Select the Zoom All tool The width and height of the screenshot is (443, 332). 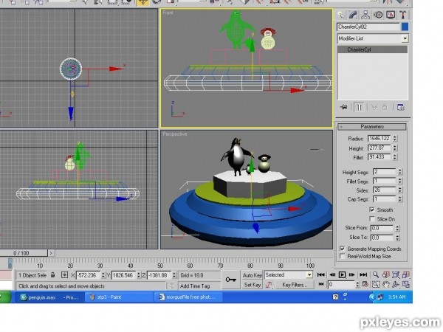coord(386,274)
